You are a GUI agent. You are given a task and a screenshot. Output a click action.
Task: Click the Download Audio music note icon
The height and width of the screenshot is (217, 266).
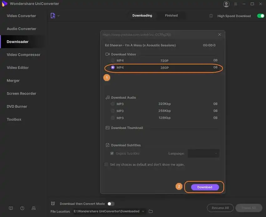point(108,98)
